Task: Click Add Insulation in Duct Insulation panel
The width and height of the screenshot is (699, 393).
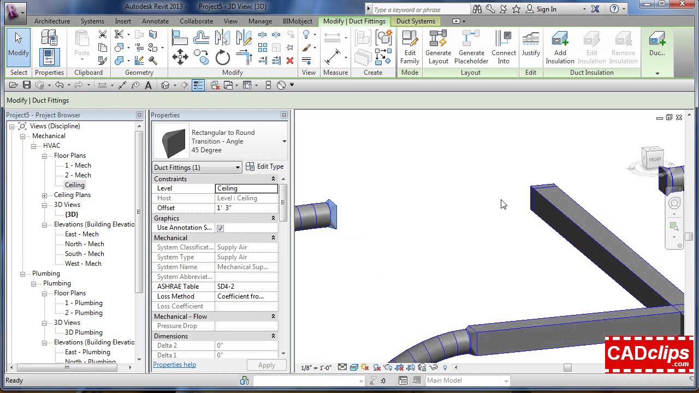Action: [560, 47]
